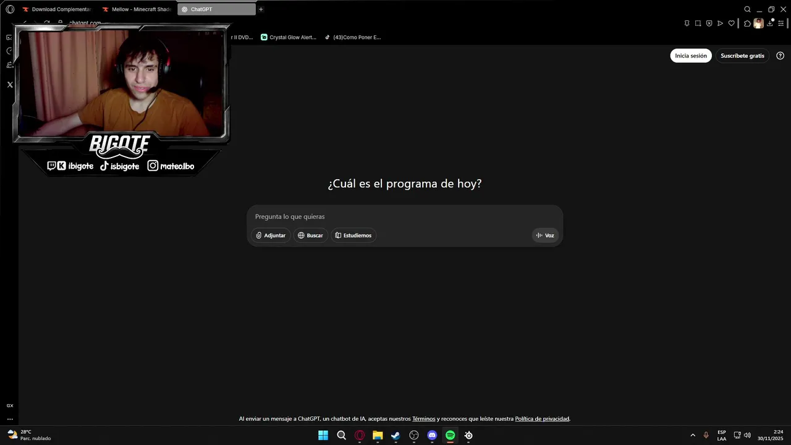Open a new browser tab
The height and width of the screenshot is (445, 791).
(x=261, y=9)
